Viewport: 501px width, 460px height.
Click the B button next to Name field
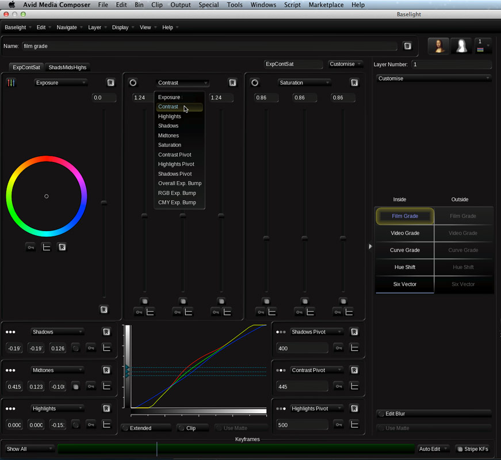tap(407, 46)
